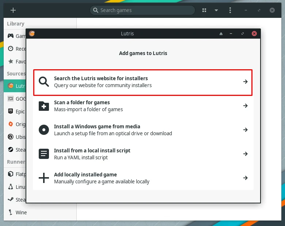Select Epic Games source in sidebar
The height and width of the screenshot is (226, 285).
(15, 112)
